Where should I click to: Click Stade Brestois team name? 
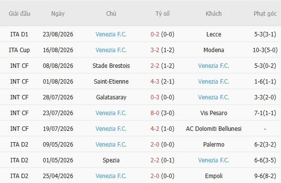pyautogui.click(x=111, y=65)
